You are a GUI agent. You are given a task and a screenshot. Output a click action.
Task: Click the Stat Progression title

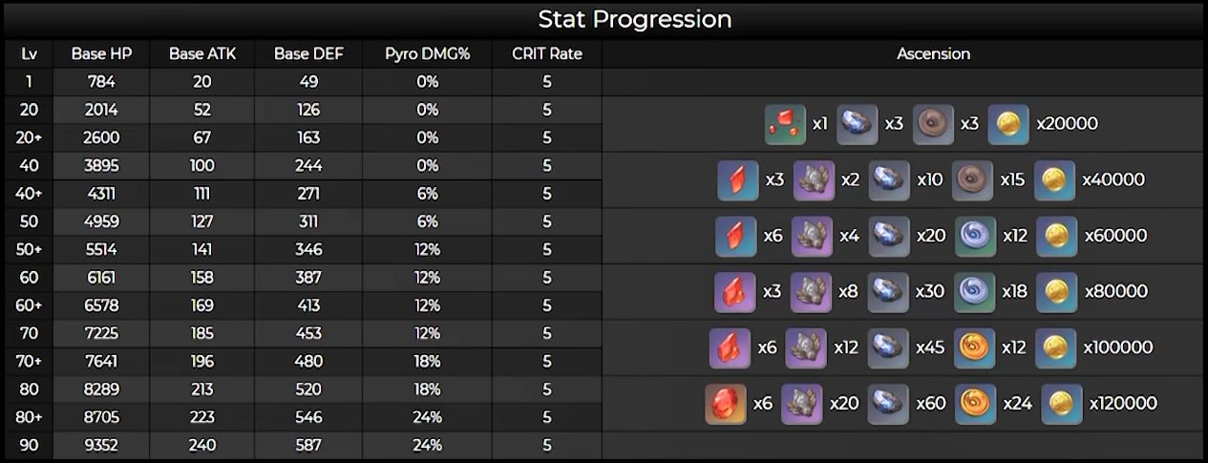(634, 19)
